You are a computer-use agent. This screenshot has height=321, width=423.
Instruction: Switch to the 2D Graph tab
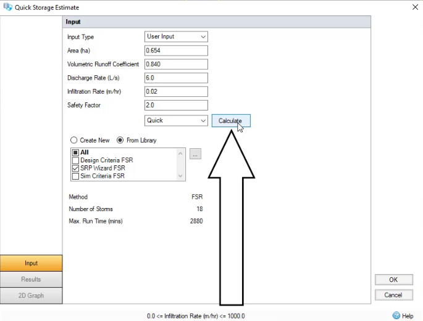(x=31, y=295)
